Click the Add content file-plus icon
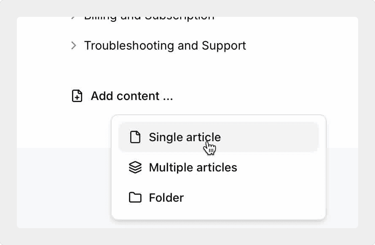 (x=77, y=96)
